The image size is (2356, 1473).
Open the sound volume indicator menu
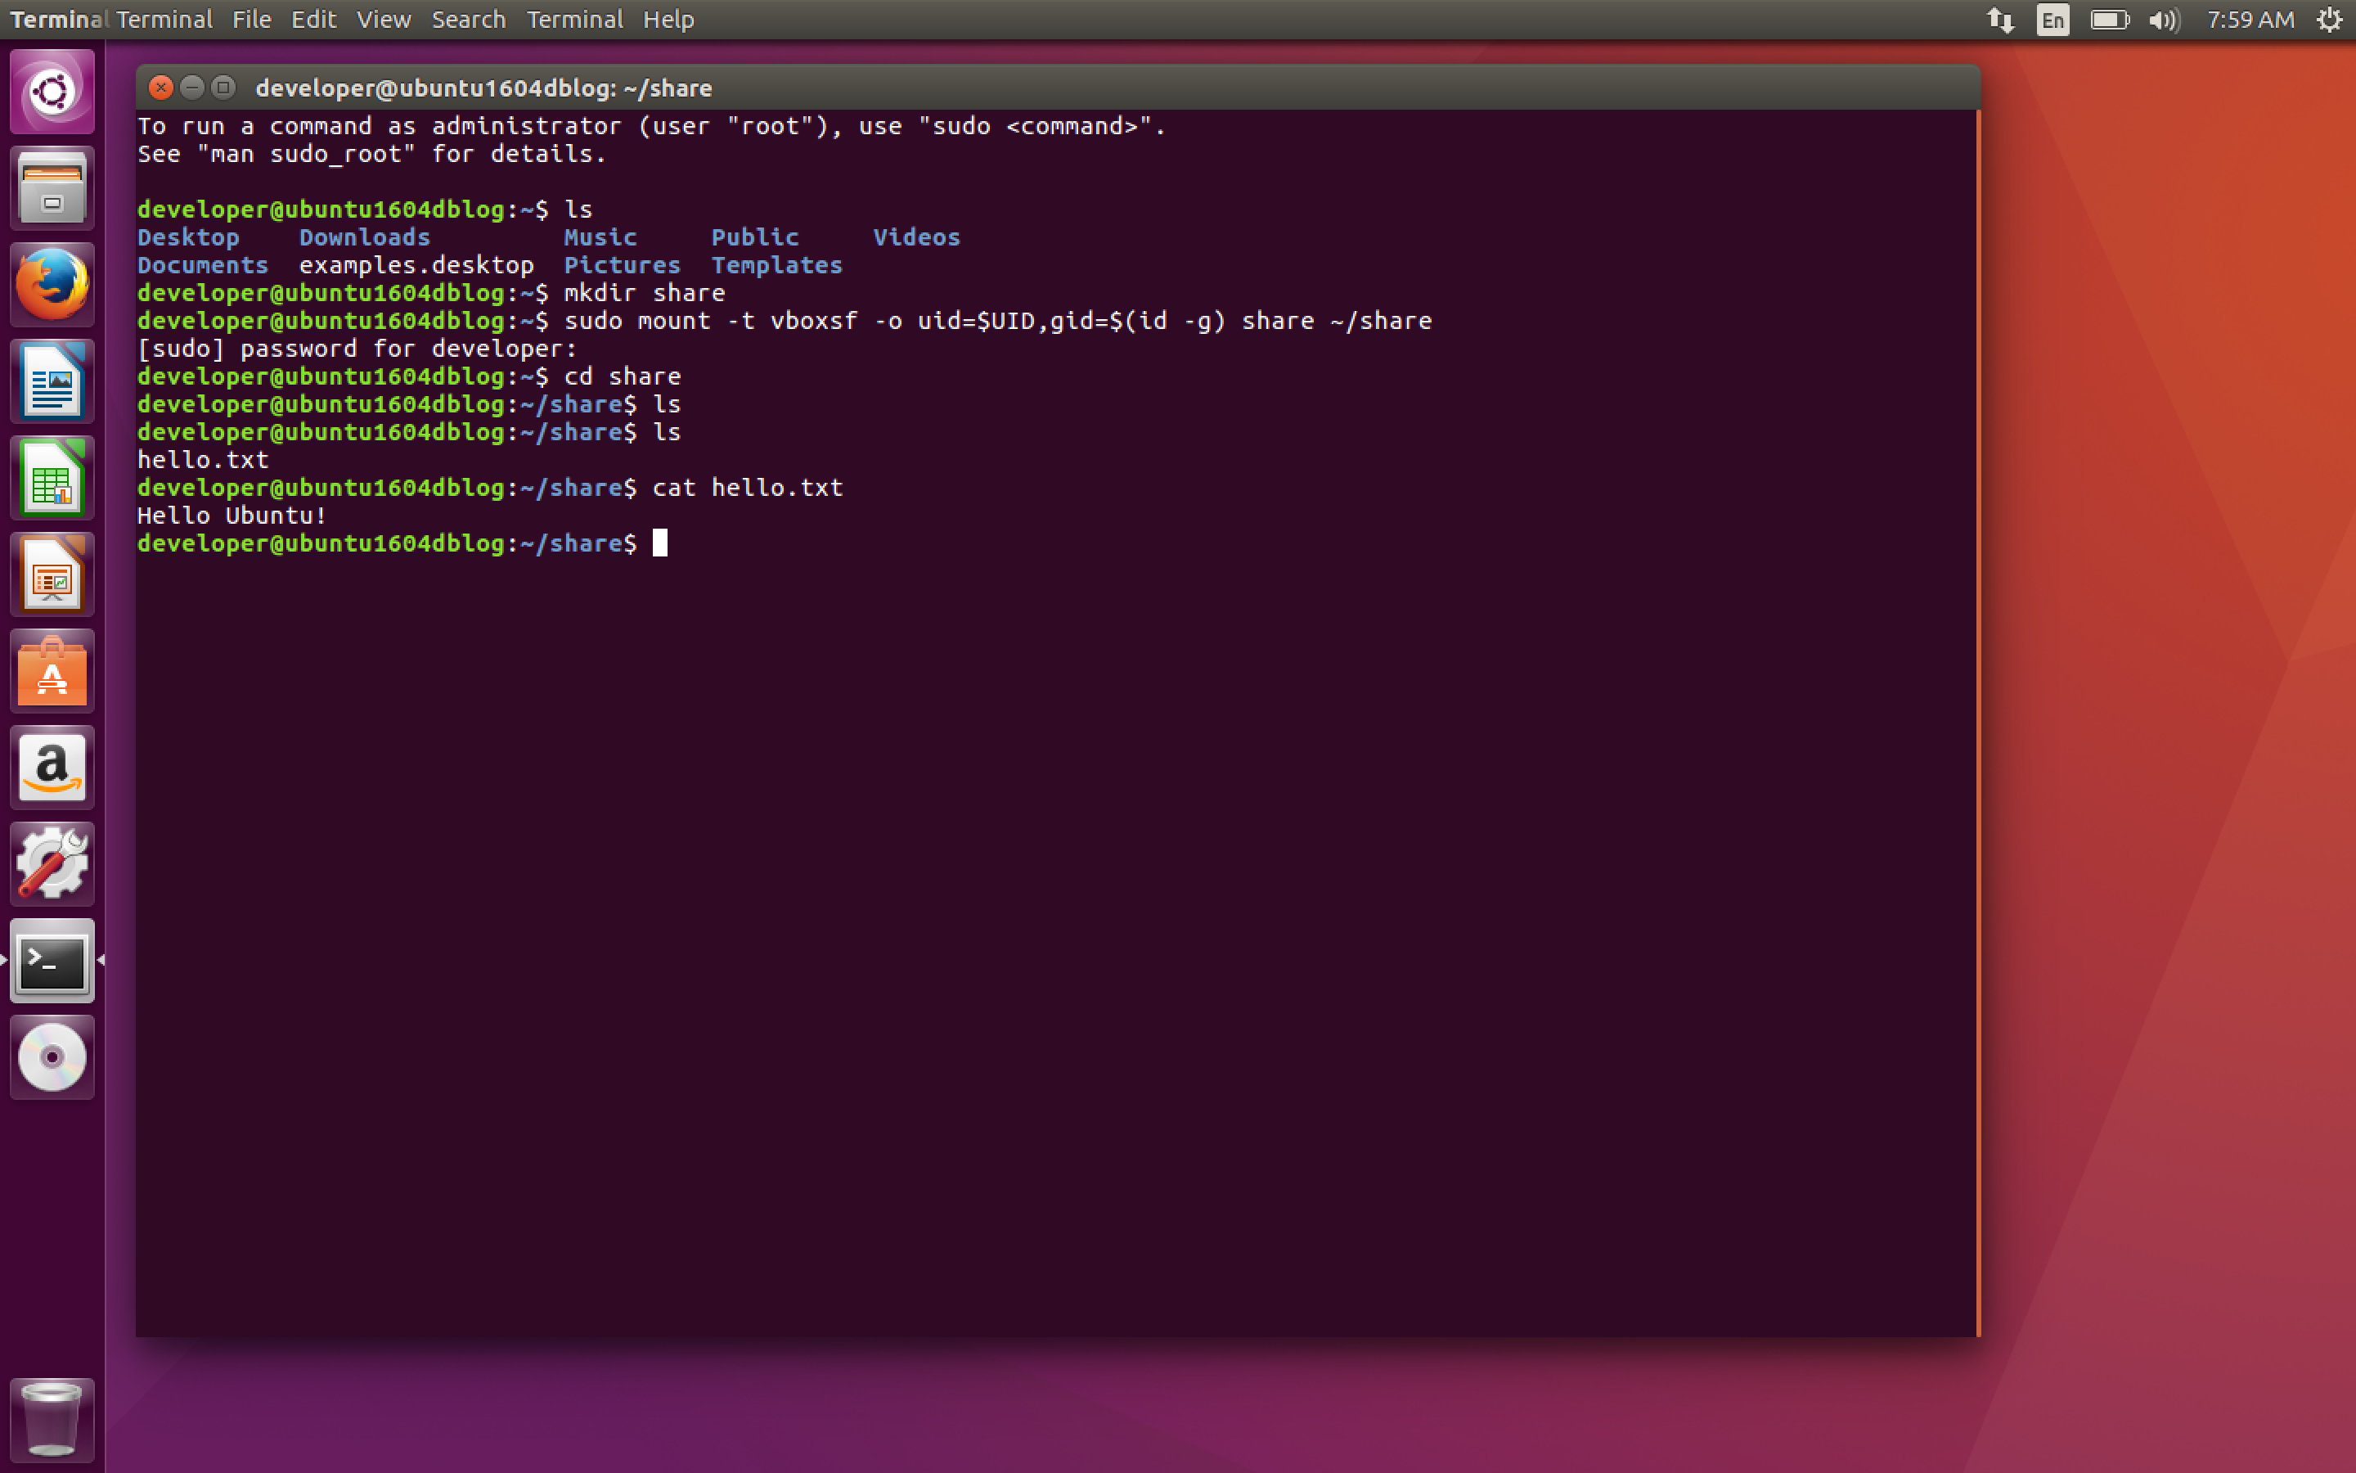click(2163, 20)
